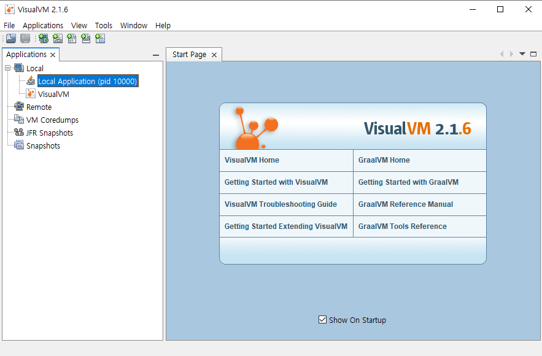This screenshot has width=542, height=356.
Task: Click the Add Remote Host toolbar icon
Action: point(44,39)
